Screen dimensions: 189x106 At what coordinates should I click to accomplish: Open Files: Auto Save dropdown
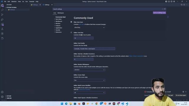(89, 27)
